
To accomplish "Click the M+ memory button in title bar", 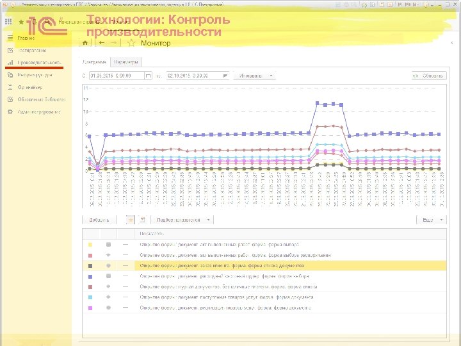I will pos(407,4).
